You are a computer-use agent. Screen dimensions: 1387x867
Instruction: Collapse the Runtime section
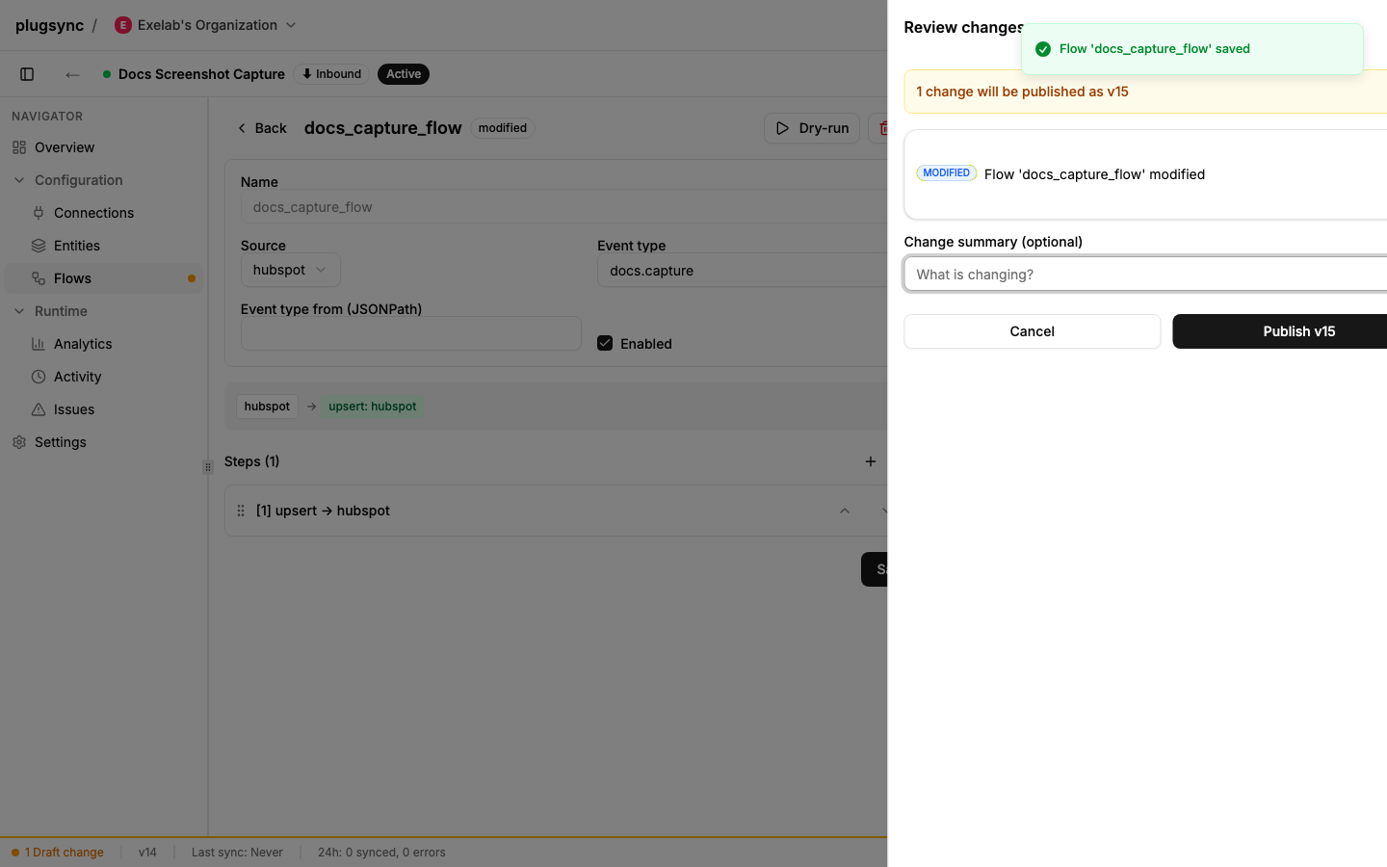click(x=19, y=311)
